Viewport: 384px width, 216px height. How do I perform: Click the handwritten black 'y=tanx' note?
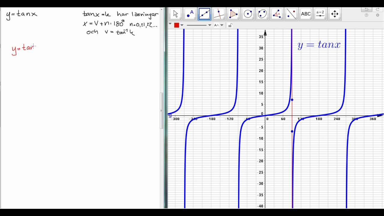[22, 14]
